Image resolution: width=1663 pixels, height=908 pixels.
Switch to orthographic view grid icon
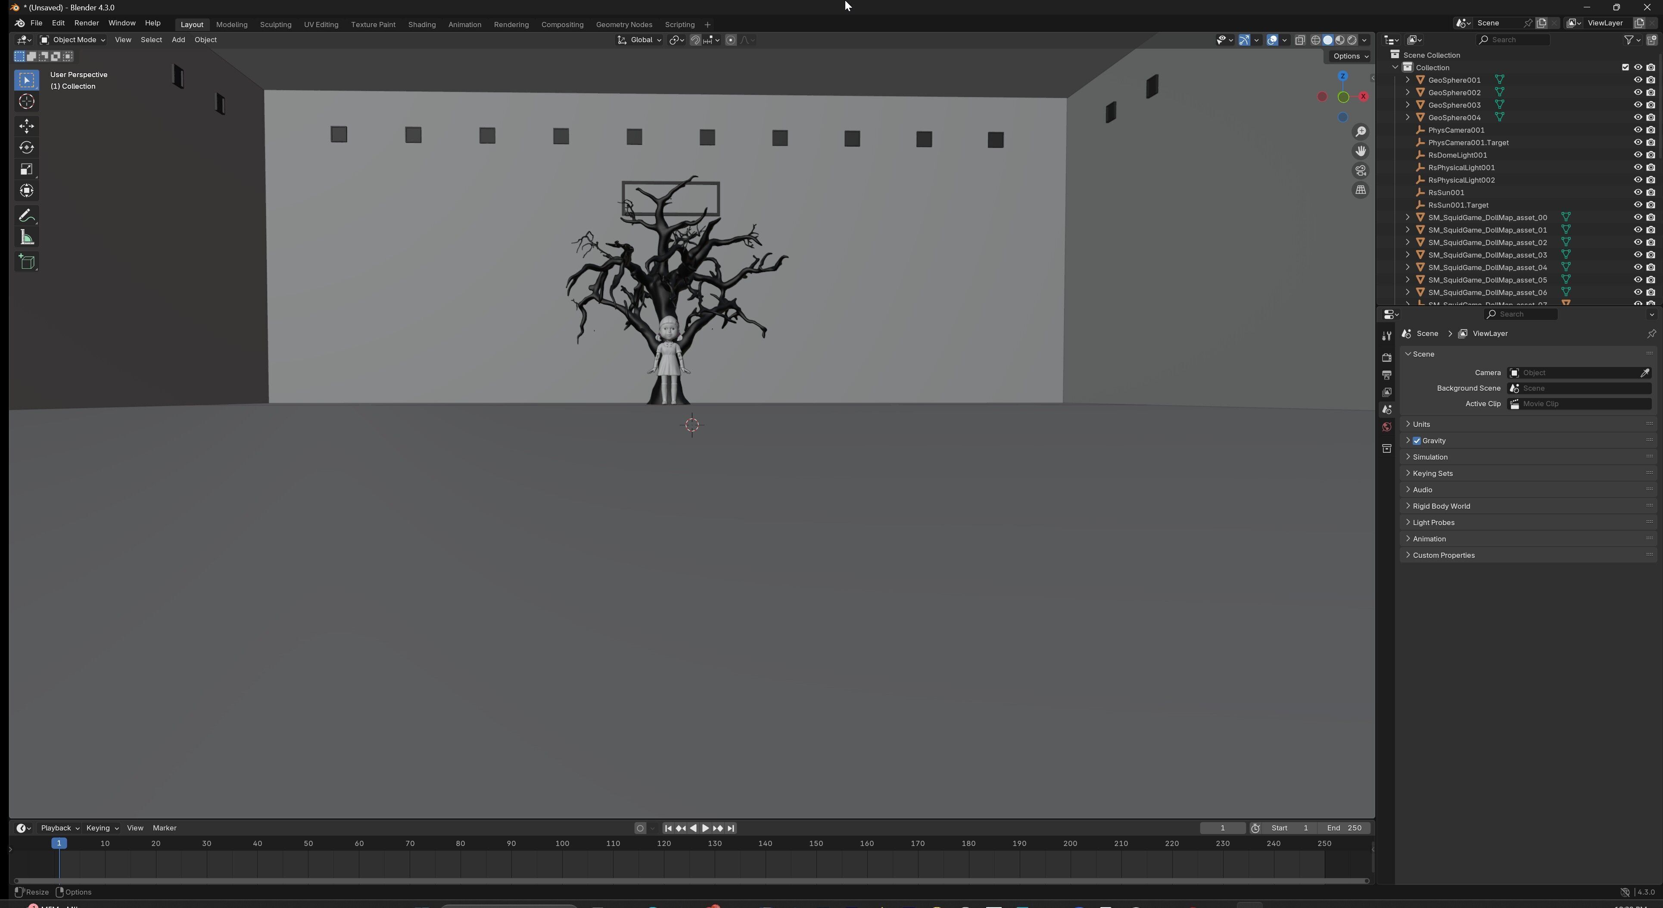(1361, 190)
